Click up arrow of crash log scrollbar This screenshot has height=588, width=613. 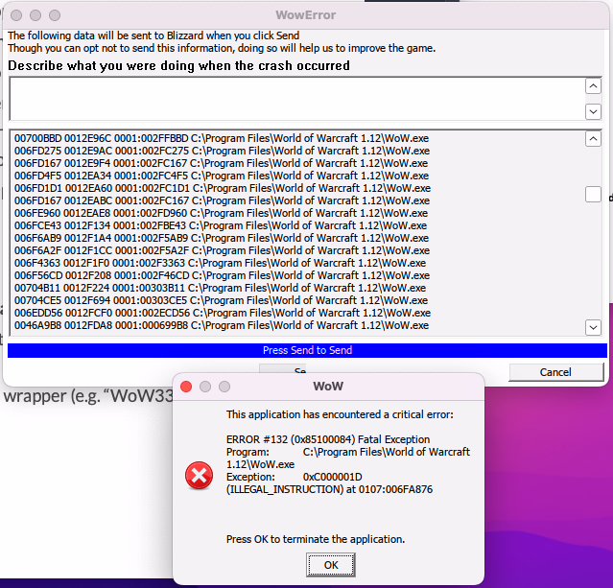coord(593,139)
